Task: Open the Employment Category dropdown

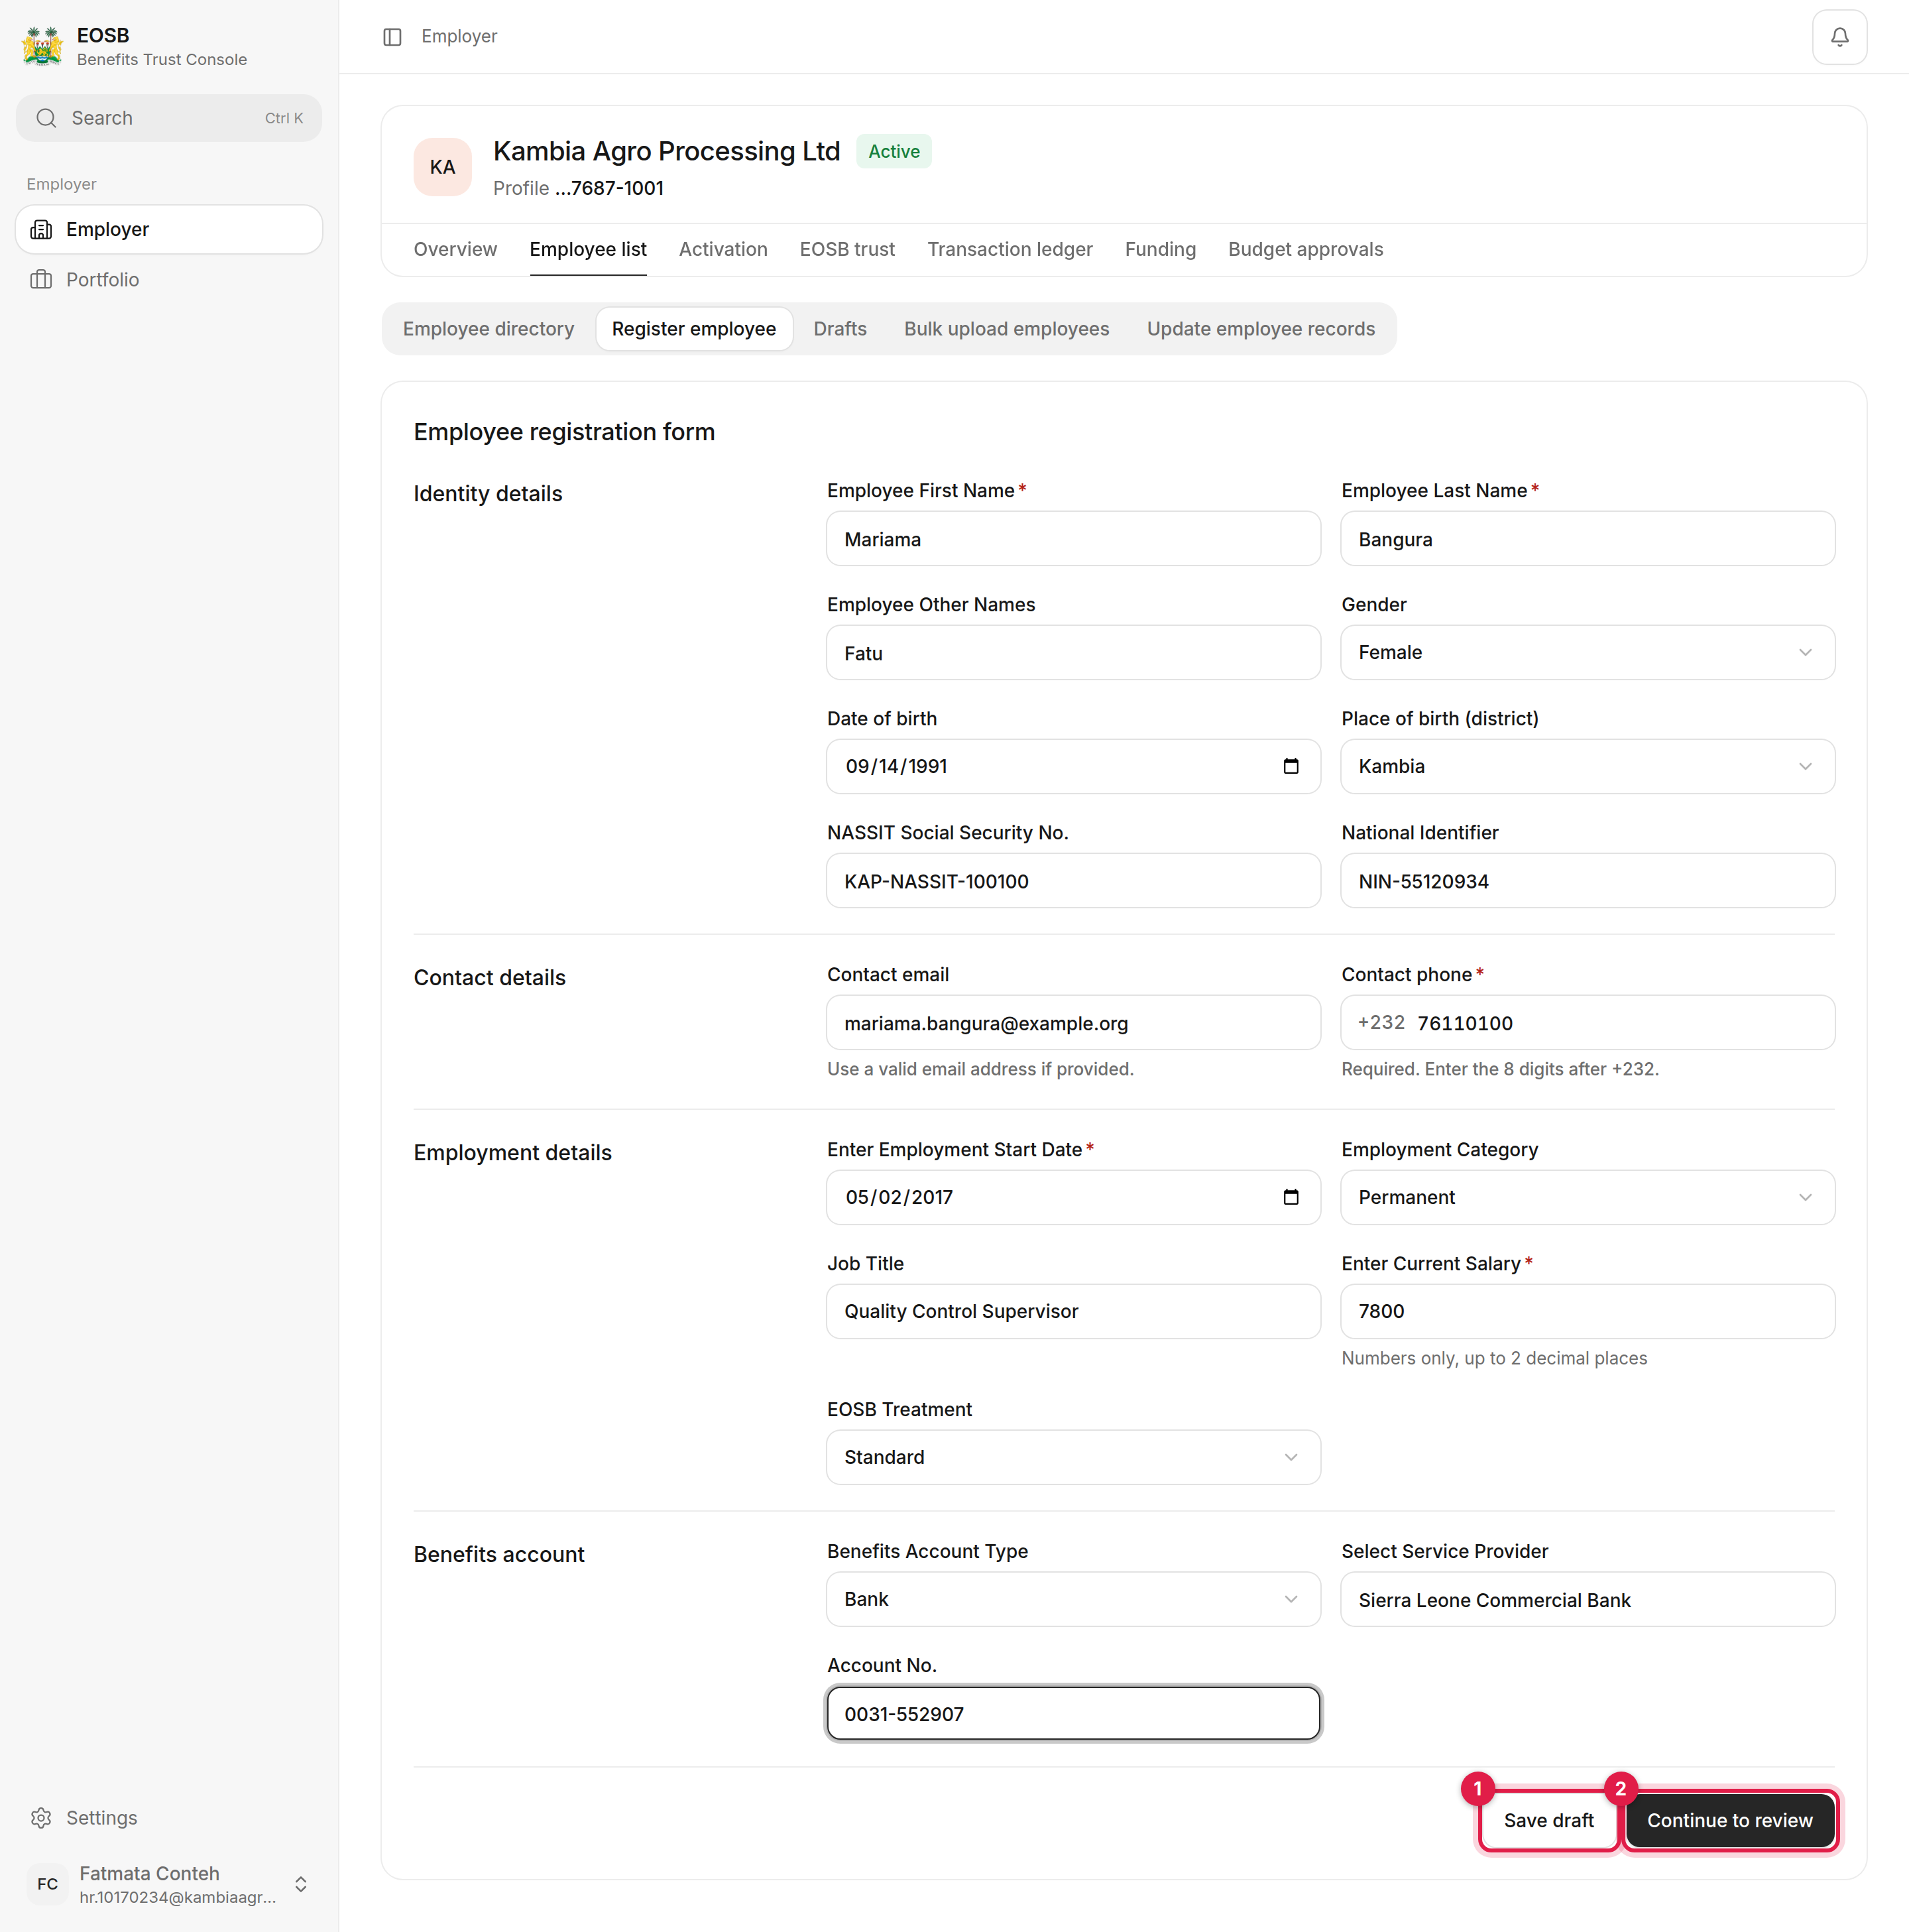Action: pos(1587,1197)
